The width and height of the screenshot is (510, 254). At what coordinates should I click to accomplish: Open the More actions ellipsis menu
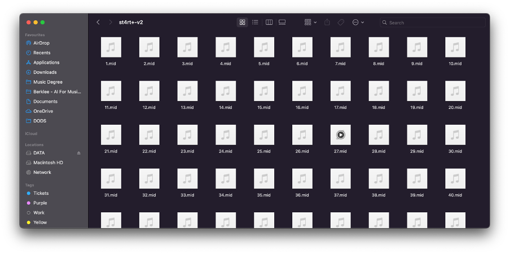[358, 23]
